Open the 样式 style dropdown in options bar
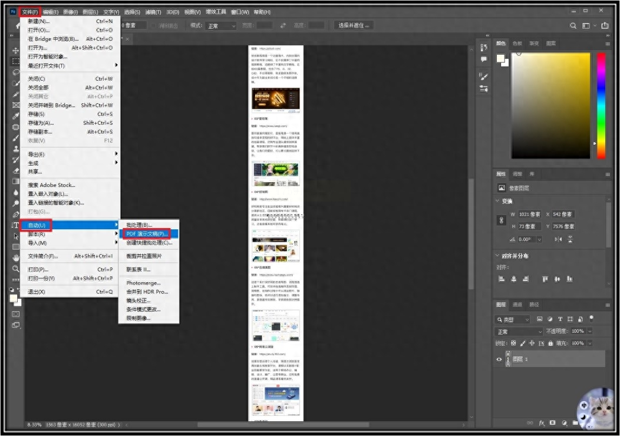Image resolution: width=620 pixels, height=436 pixels. [221, 26]
